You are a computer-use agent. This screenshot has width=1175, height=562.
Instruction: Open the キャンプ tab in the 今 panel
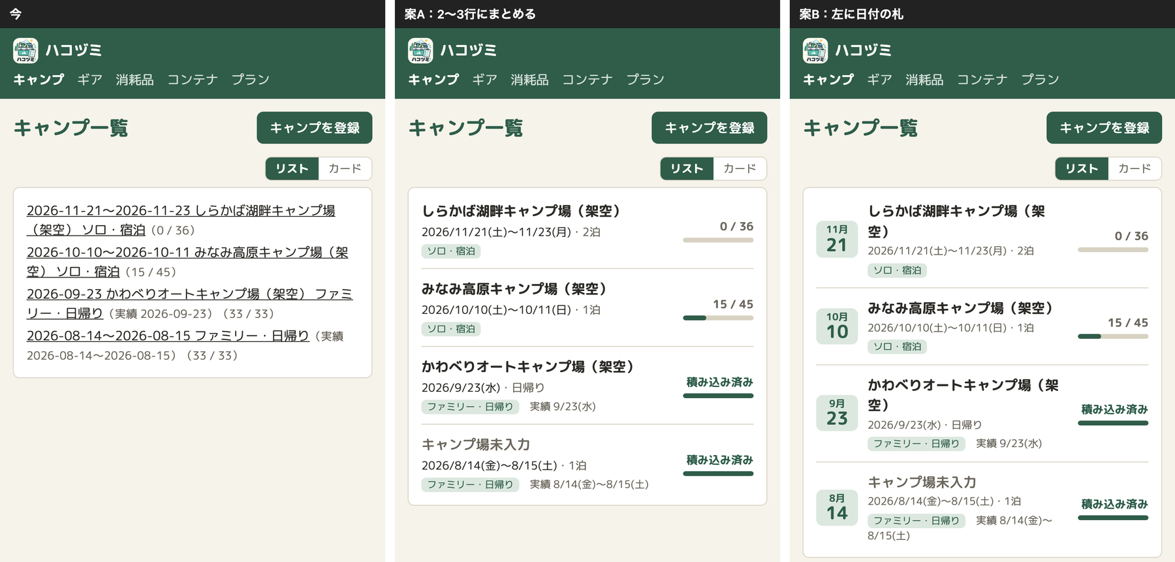tap(39, 80)
